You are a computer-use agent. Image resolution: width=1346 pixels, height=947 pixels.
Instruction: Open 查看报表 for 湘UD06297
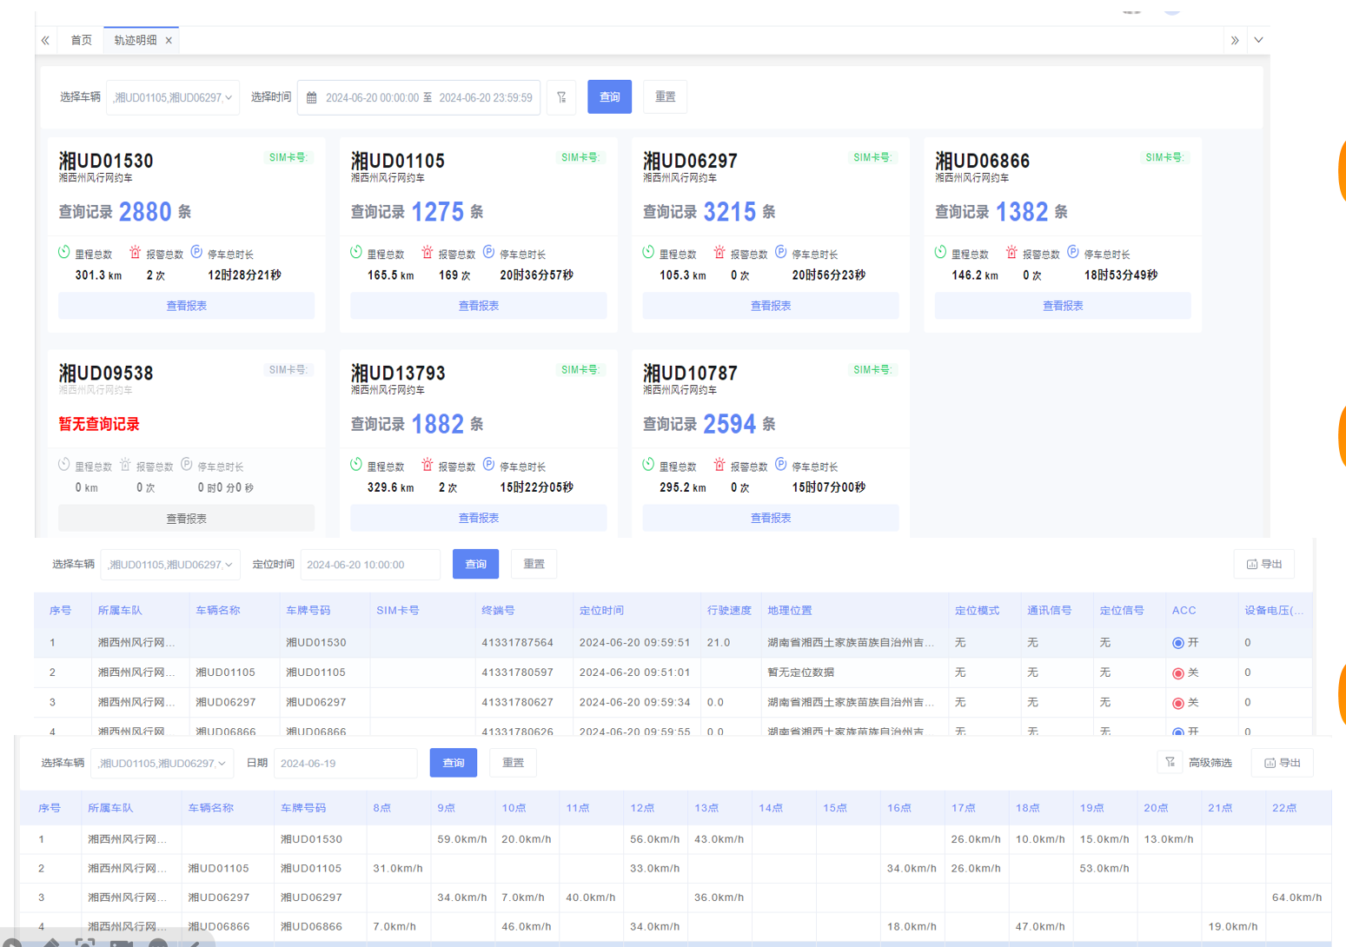(770, 306)
